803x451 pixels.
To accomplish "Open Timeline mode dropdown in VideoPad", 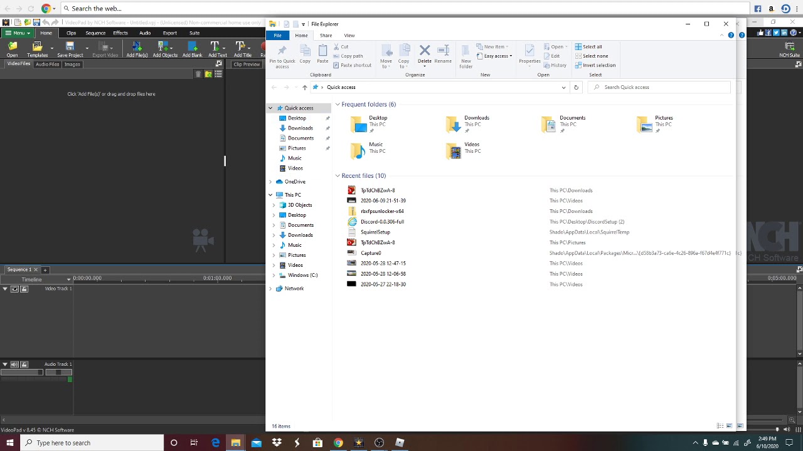I will [69, 279].
